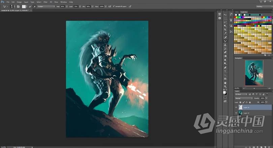
Task: Toggle lock layer position
Action: pyautogui.click(x=246, y=102)
